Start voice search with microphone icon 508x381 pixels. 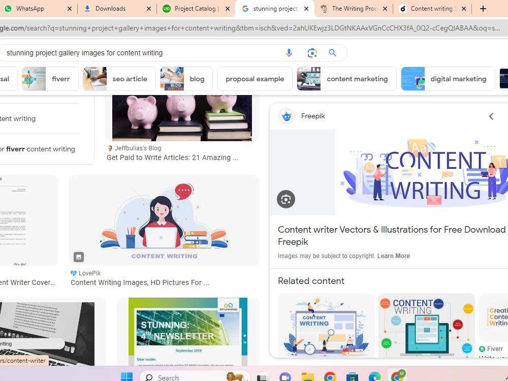pyautogui.click(x=289, y=53)
